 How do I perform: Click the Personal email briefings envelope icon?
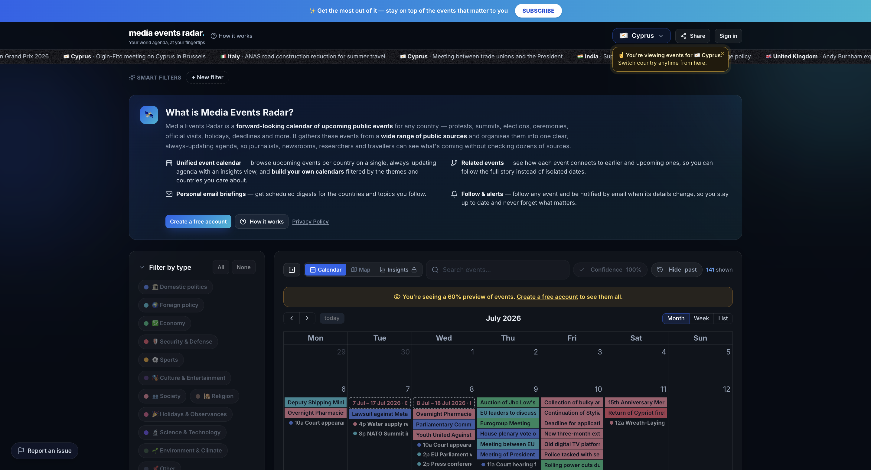click(x=169, y=194)
